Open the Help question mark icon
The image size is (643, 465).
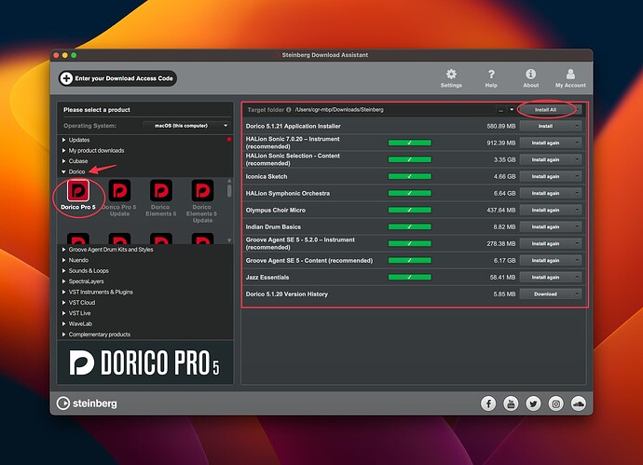491,75
